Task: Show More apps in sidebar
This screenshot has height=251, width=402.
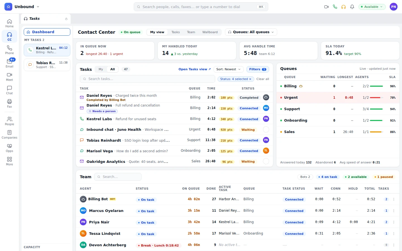Action: [9, 161]
